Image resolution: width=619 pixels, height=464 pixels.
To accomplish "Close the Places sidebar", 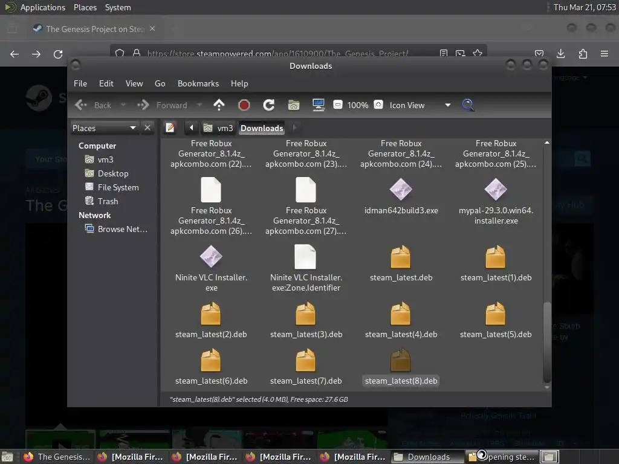I will coord(147,128).
